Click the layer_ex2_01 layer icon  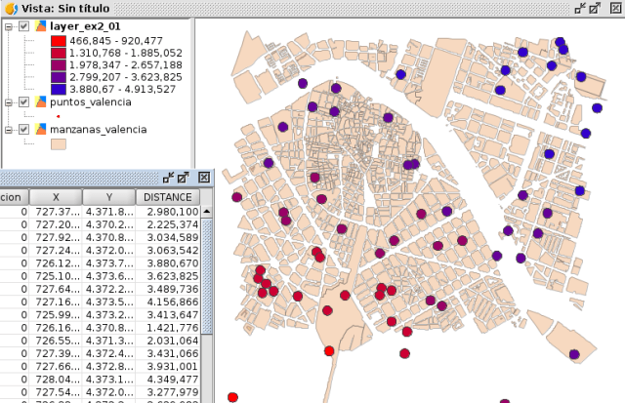coord(40,26)
